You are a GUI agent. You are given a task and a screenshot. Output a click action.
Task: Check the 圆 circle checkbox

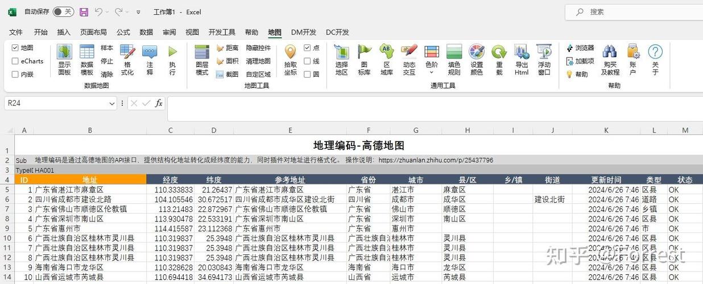(x=307, y=74)
